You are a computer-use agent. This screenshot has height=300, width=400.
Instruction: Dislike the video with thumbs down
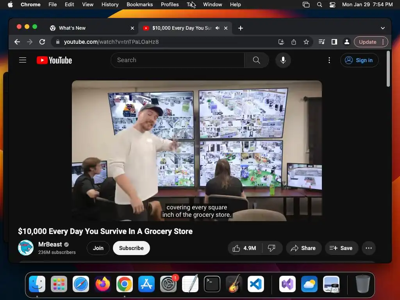(272, 248)
